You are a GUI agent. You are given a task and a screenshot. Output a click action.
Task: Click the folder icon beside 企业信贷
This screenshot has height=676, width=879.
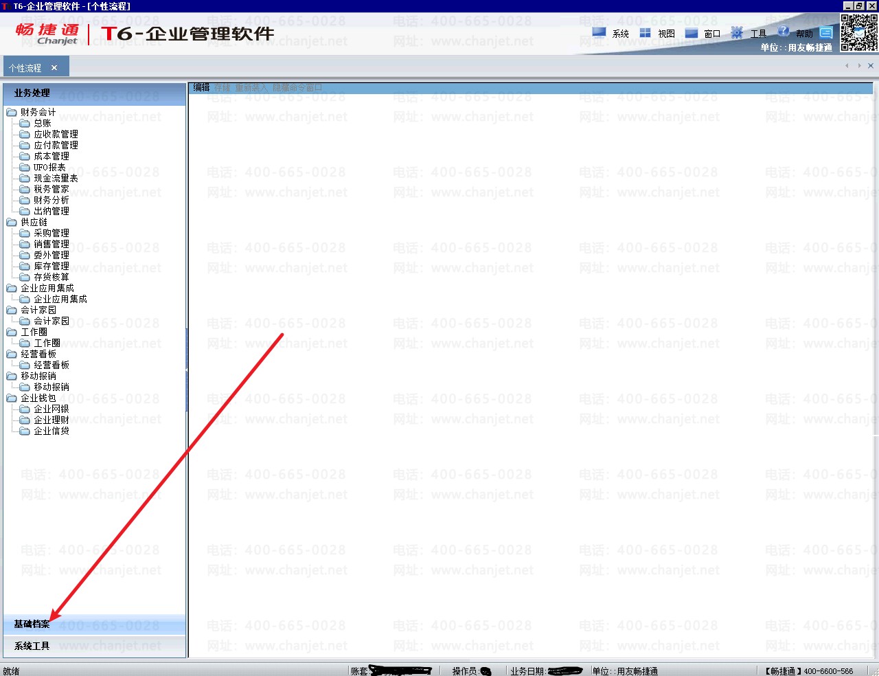[x=25, y=431]
